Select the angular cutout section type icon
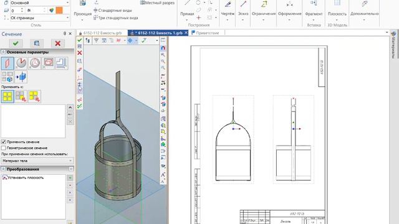The image size is (399, 224). [21, 63]
